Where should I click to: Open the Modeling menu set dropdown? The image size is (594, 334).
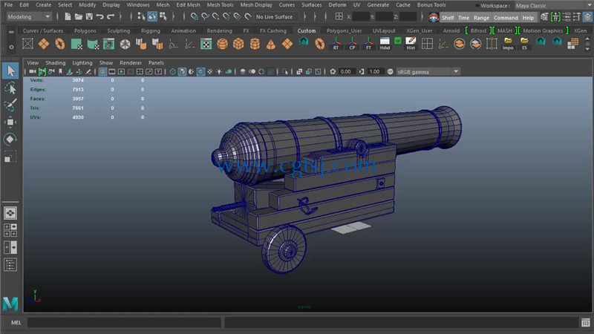29,16
